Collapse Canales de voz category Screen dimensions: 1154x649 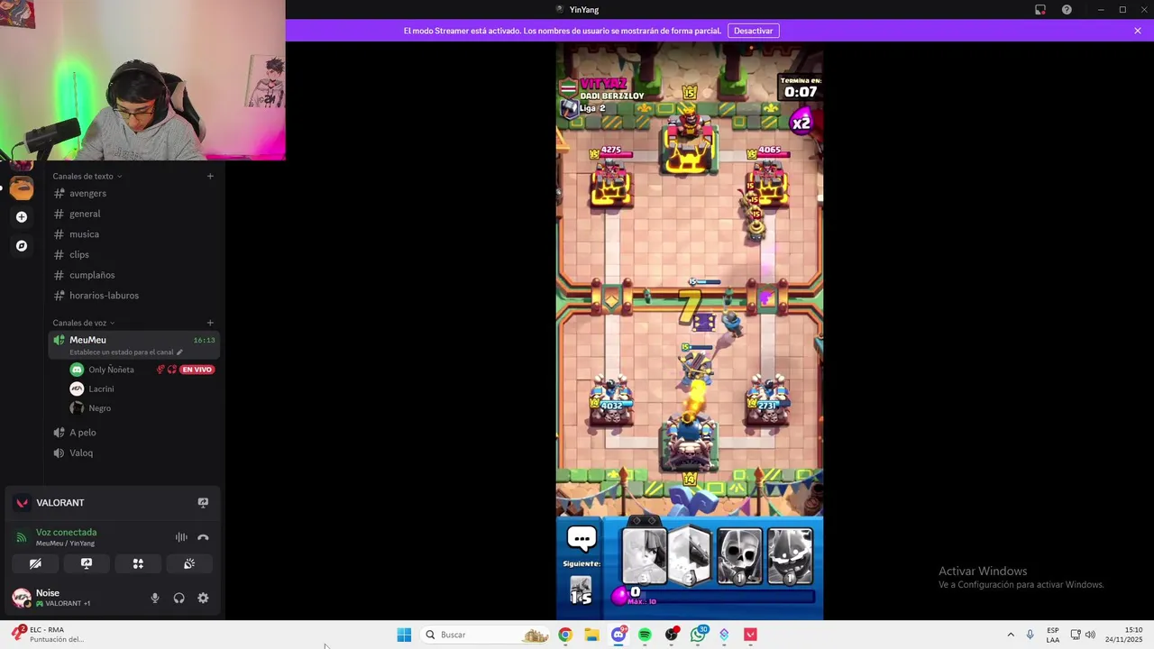click(83, 323)
